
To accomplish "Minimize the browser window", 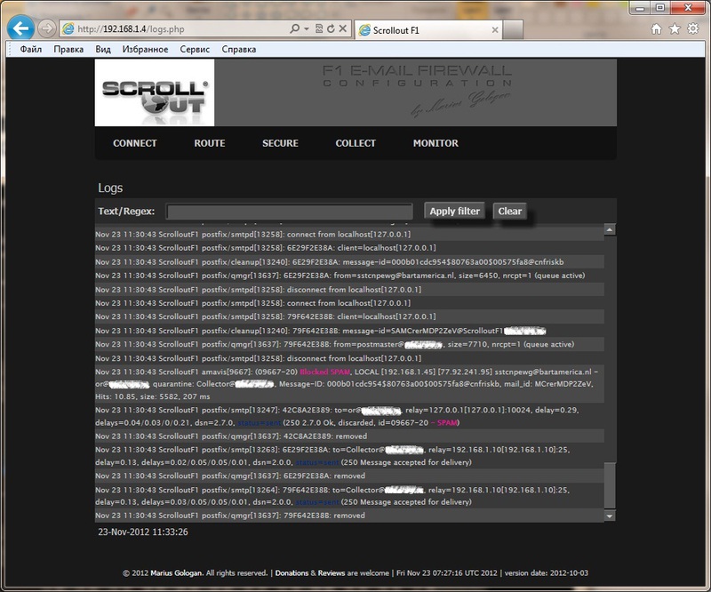I will (640, 7).
